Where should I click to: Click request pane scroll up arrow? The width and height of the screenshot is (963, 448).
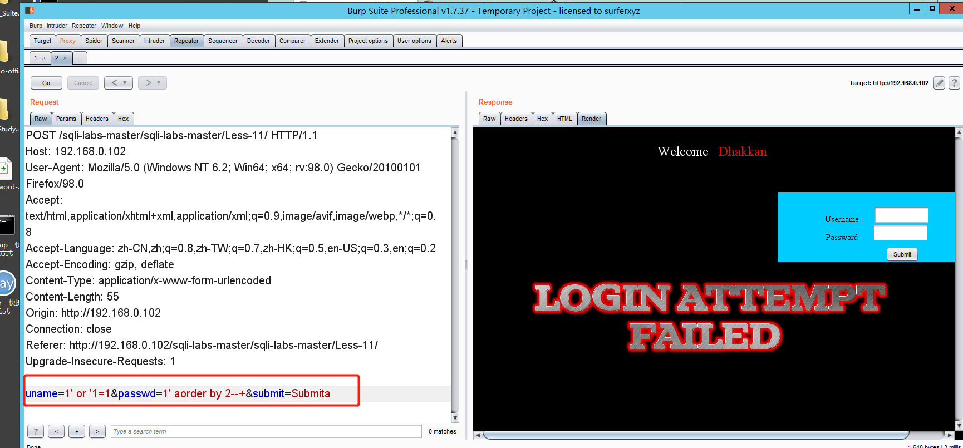[455, 132]
